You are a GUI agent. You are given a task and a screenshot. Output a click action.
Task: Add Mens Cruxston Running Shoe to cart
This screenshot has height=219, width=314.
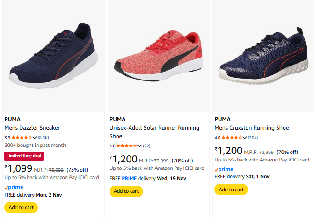point(231,190)
